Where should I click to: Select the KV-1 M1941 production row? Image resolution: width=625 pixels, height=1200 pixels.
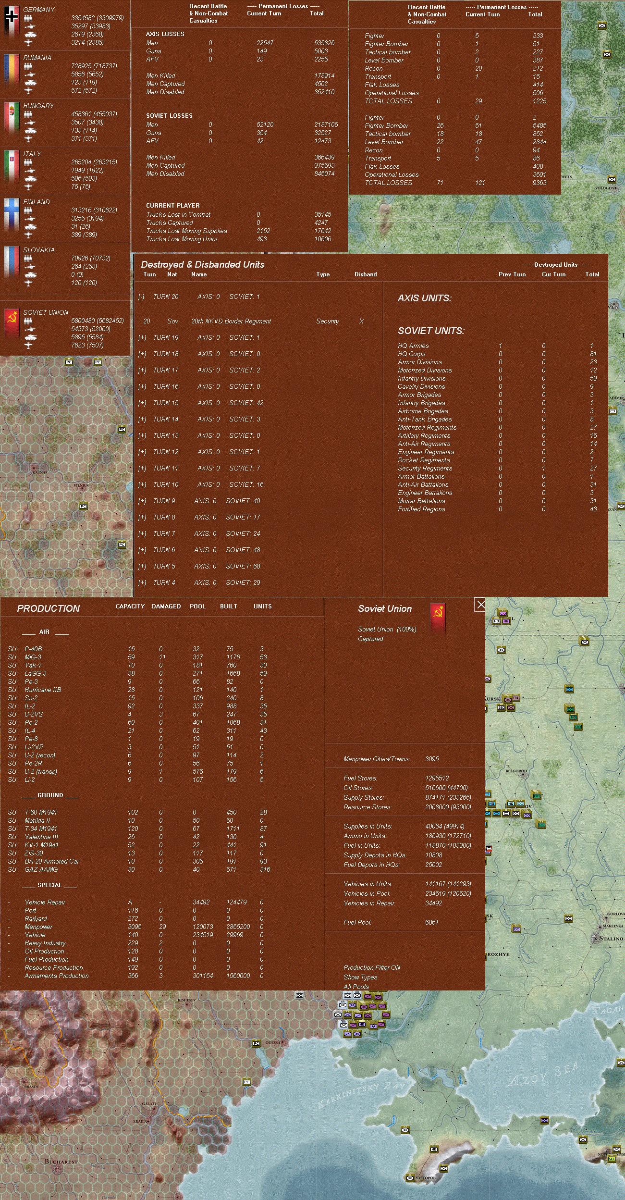(x=138, y=845)
